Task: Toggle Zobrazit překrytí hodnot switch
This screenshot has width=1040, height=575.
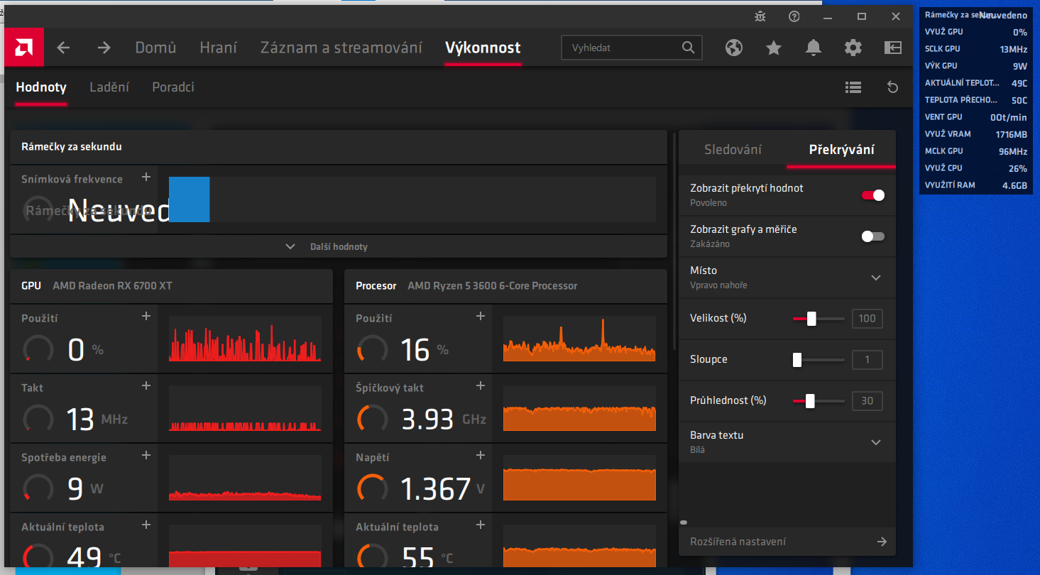Action: [x=873, y=195]
